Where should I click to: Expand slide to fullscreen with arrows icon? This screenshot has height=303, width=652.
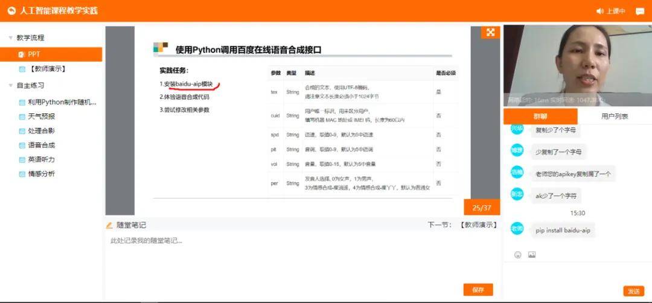pos(491,33)
